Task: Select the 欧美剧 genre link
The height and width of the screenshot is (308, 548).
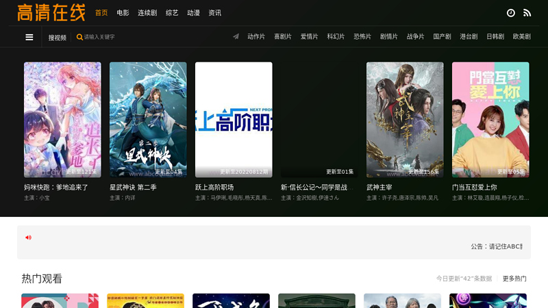Action: (522, 37)
